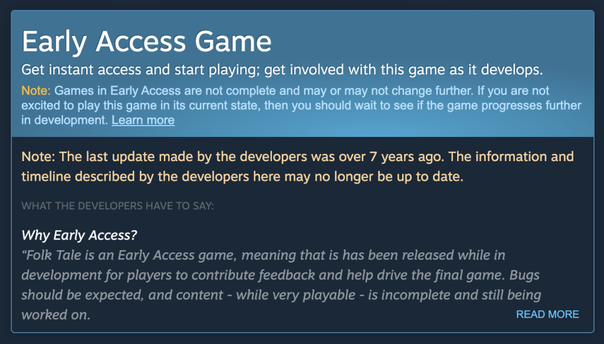Click the "worked on." text ending the quote

pos(55,314)
